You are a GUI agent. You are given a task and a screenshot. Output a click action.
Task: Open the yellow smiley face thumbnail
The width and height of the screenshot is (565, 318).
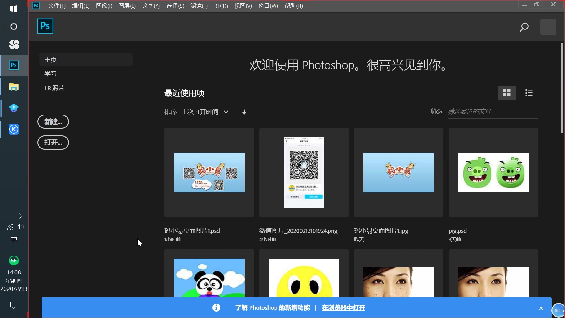tap(304, 273)
